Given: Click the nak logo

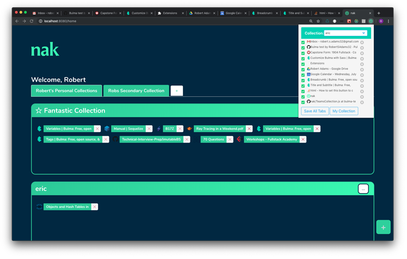Looking at the screenshot, I should (45, 50).
